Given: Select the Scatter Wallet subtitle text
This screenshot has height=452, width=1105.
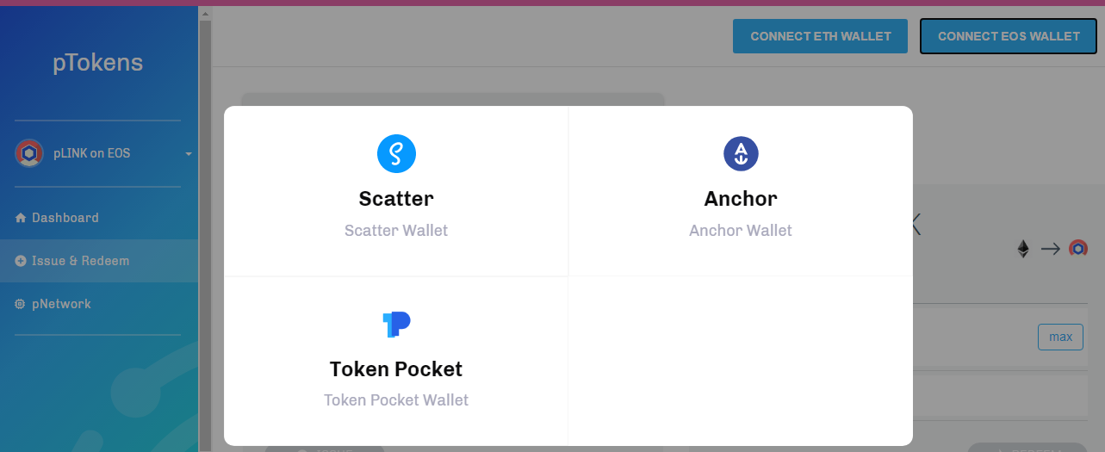Looking at the screenshot, I should [396, 231].
